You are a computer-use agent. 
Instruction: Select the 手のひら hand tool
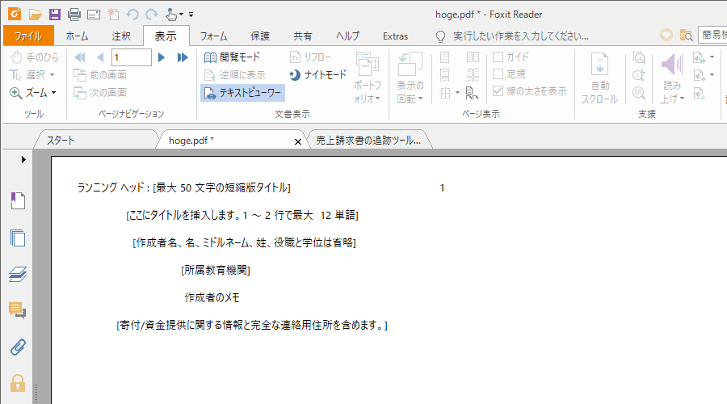35,57
